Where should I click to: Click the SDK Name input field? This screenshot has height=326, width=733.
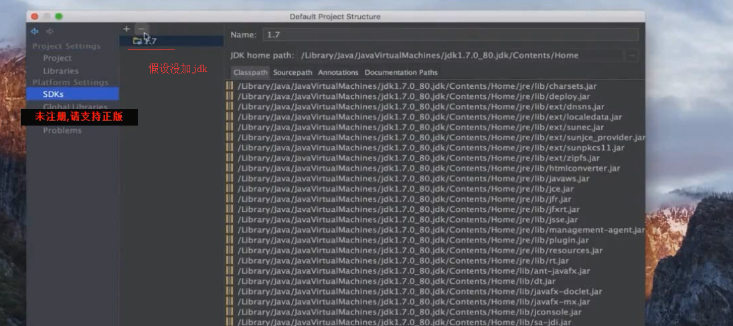451,35
